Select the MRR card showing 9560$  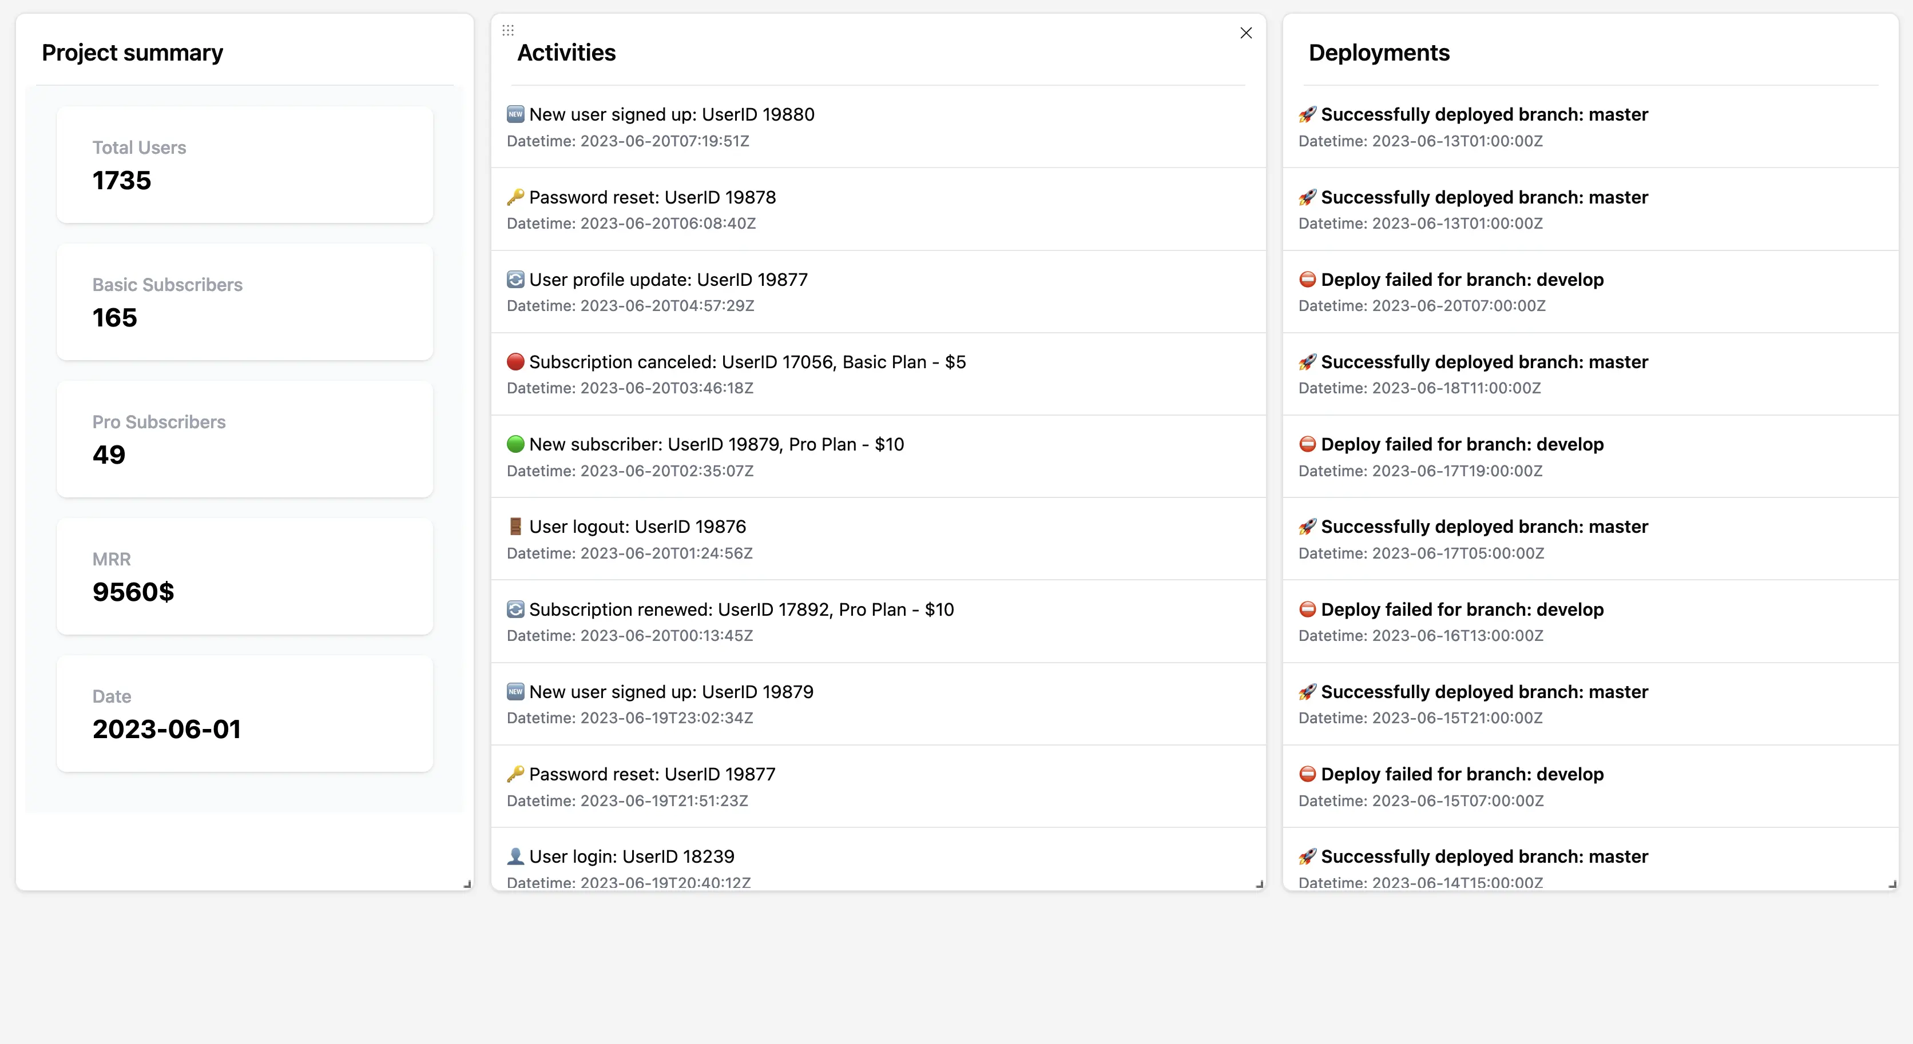point(245,576)
